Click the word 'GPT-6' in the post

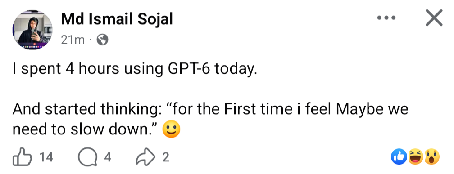coord(189,69)
